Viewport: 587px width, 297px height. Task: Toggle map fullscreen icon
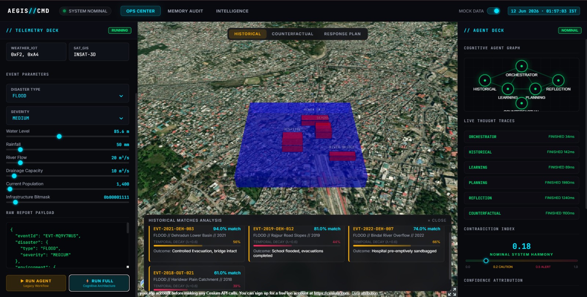pyautogui.click(x=452, y=292)
